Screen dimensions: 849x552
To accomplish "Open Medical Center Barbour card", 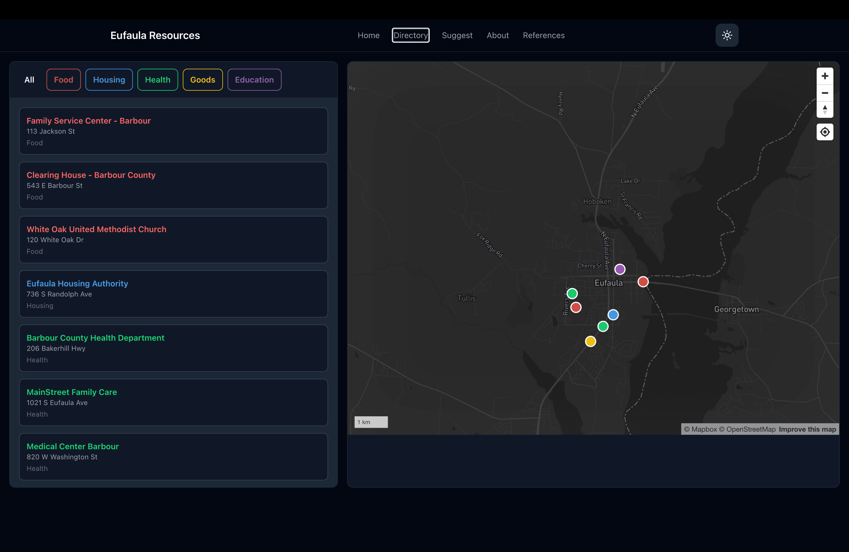I will point(173,457).
